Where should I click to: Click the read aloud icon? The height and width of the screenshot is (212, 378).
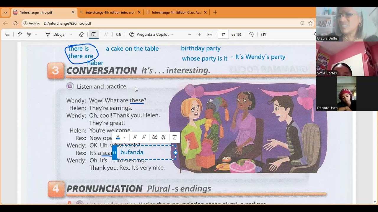click(x=107, y=34)
